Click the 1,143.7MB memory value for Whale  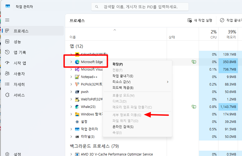pos(228,107)
